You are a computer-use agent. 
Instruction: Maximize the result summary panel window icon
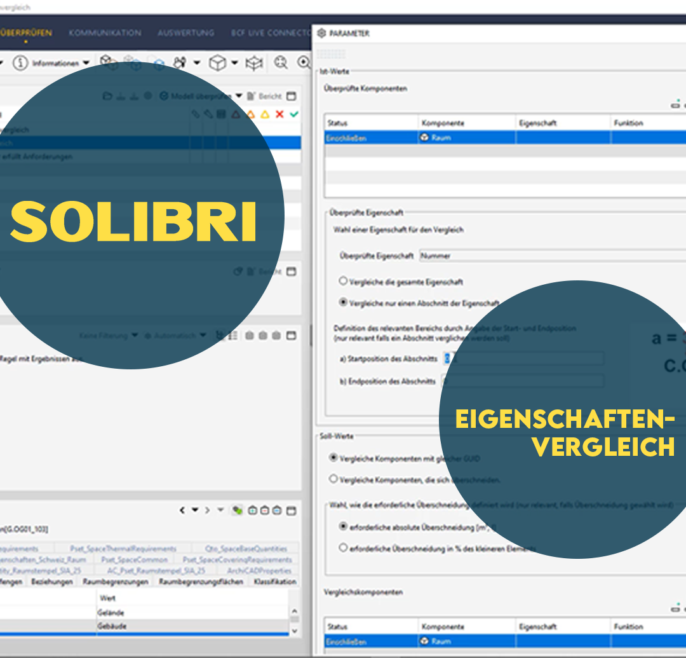tap(292, 271)
